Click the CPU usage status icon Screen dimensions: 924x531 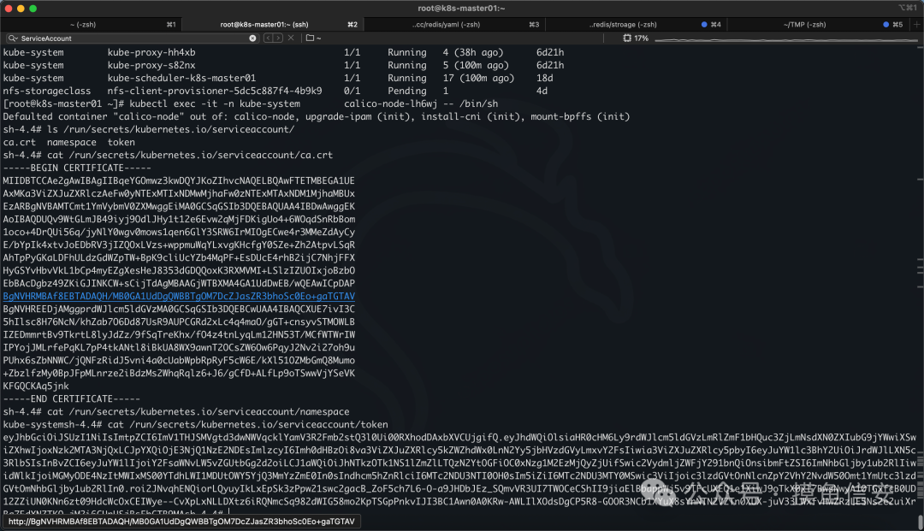click(x=627, y=38)
